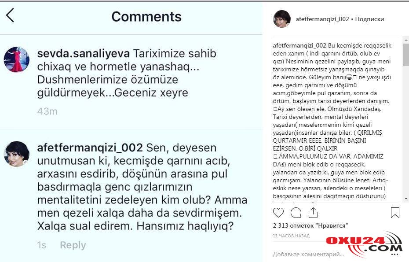Click the back arrow on the Comments header
This screenshot has width=409, height=262.
pos(10,16)
